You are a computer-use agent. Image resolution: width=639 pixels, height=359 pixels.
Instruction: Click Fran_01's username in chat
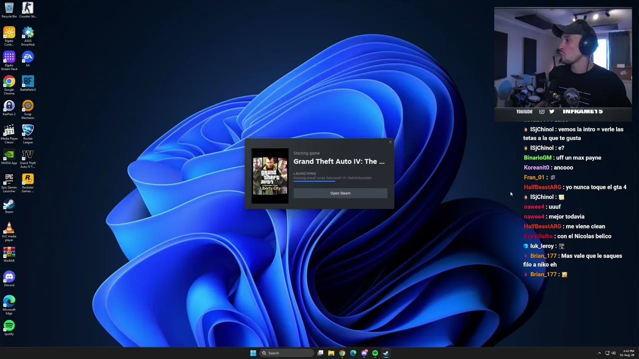[534, 178]
